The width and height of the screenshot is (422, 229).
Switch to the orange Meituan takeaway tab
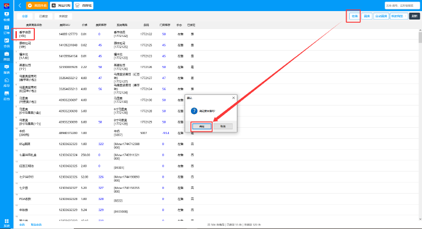[x=37, y=5]
